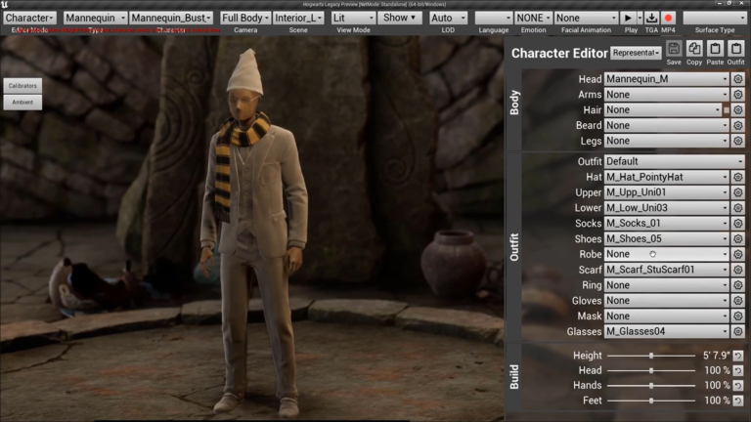Start MP4 recording with red button
Screen dimensions: 751x422
(668, 19)
